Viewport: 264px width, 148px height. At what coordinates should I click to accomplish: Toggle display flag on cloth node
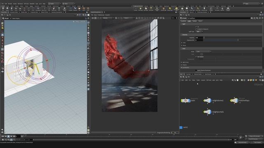click(189, 100)
